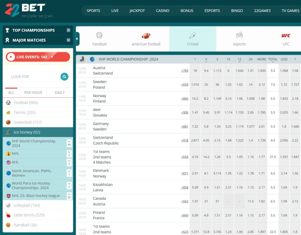This screenshot has height=235, width=301.
Task: Click the table tennis paddle icon
Action: point(8,215)
